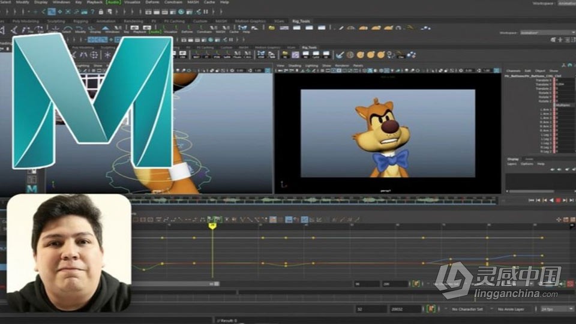This screenshot has height=324, width=576.
Task: Click the pause-shaped icon in top status line
Action: pos(206,12)
